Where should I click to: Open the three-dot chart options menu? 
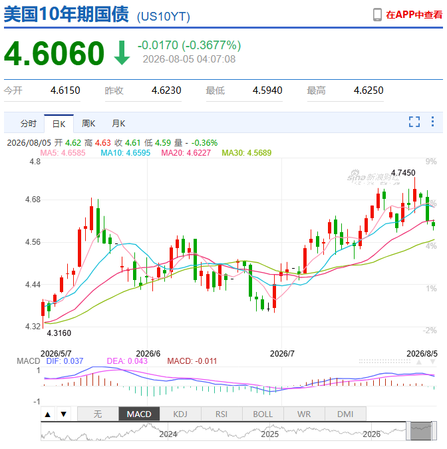click(432, 122)
